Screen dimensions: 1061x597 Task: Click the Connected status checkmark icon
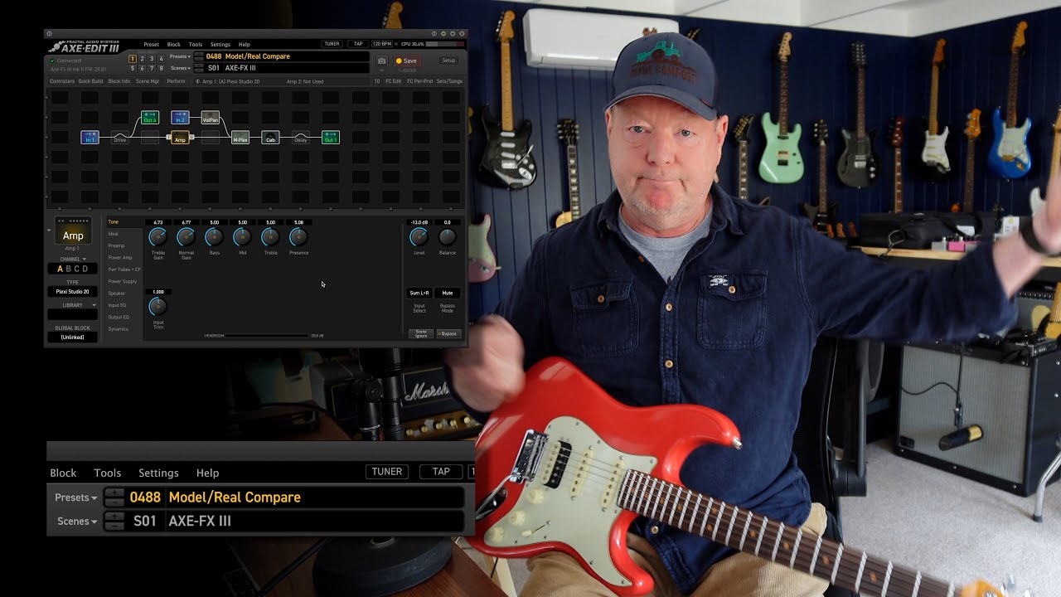tap(52, 61)
